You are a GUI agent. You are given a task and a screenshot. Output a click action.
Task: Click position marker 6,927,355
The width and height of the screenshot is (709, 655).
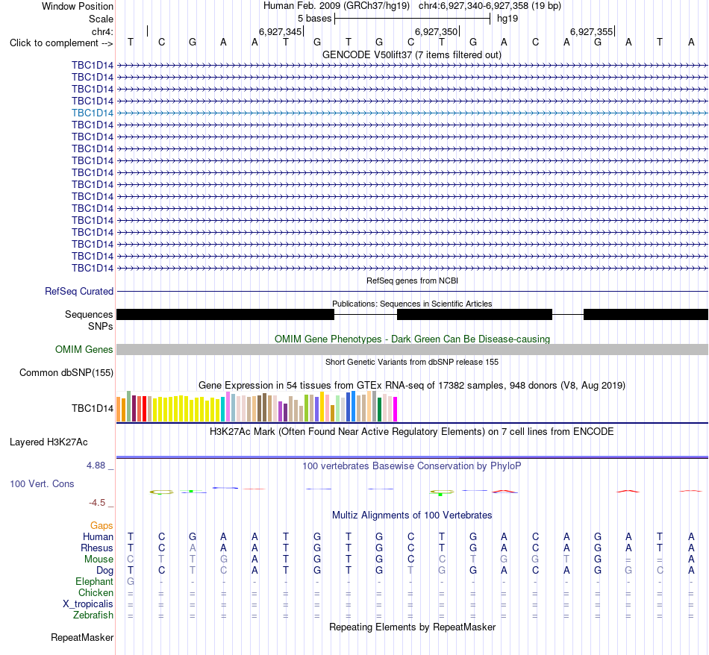point(591,31)
